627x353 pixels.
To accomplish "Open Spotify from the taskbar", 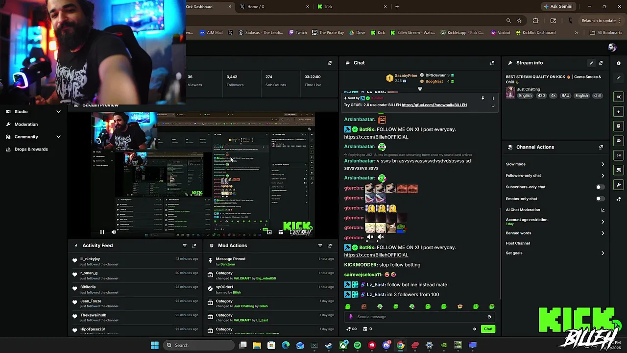I will [x=358, y=345].
